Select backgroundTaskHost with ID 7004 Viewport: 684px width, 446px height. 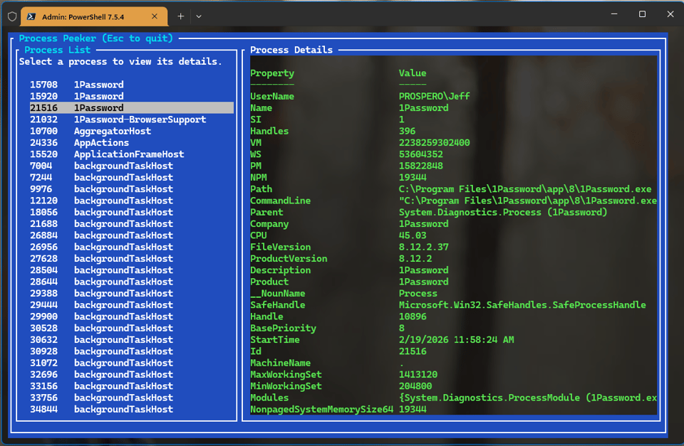pyautogui.click(x=123, y=166)
